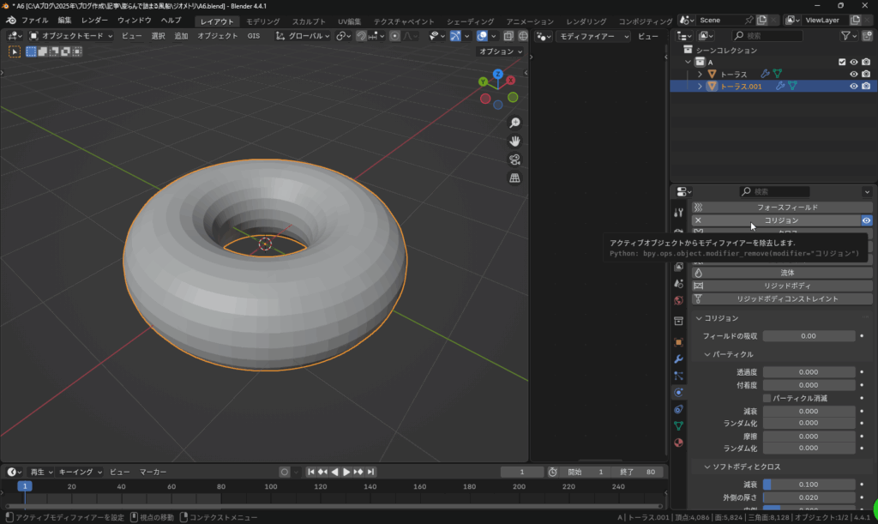Image resolution: width=878 pixels, height=524 pixels.
Task: Collapse the パーティクル subpanel
Action: (x=707, y=354)
